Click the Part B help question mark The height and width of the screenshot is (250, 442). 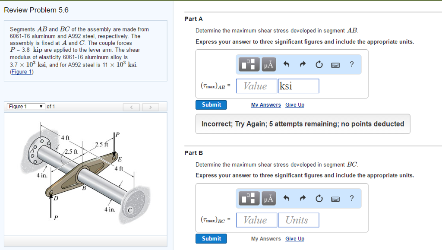pos(351,198)
